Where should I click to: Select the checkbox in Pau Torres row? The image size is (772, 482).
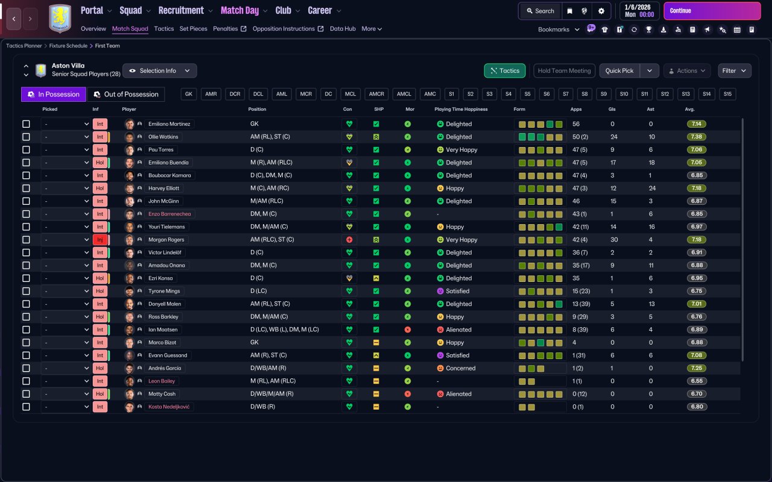26,149
